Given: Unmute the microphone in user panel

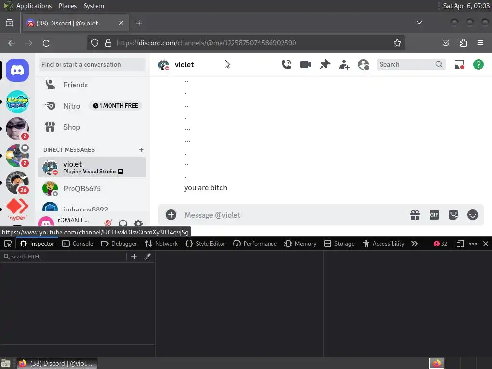Looking at the screenshot, I should pos(108,223).
